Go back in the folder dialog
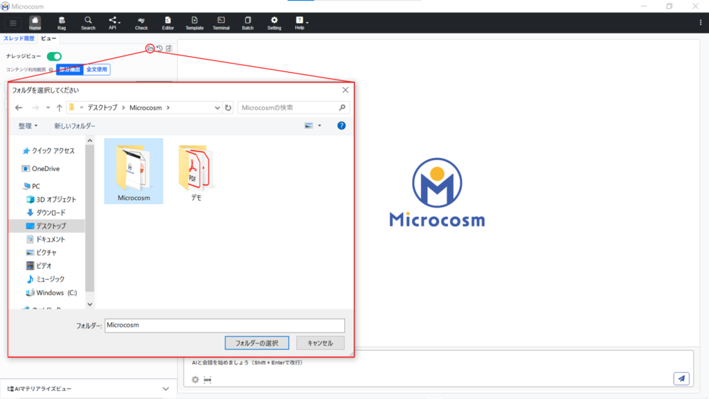This screenshot has height=399, width=709. click(x=19, y=107)
